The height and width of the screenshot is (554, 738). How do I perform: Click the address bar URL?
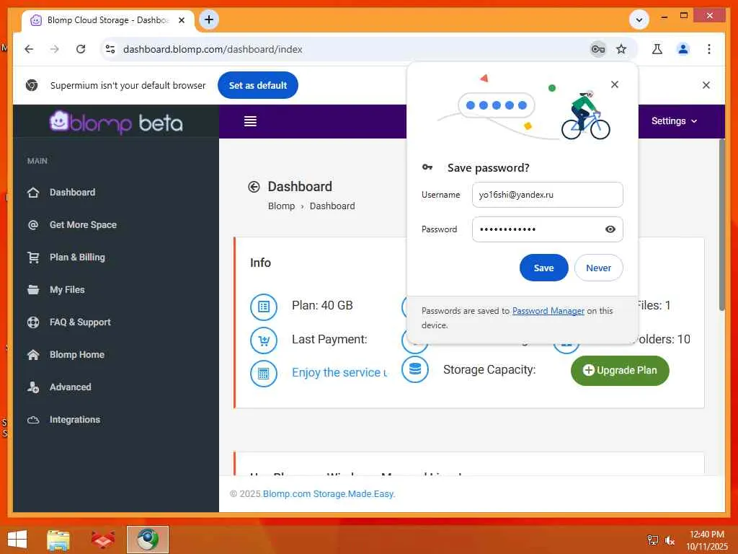pos(213,49)
